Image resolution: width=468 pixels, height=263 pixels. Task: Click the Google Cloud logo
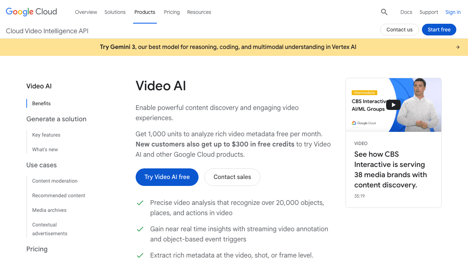click(x=31, y=12)
